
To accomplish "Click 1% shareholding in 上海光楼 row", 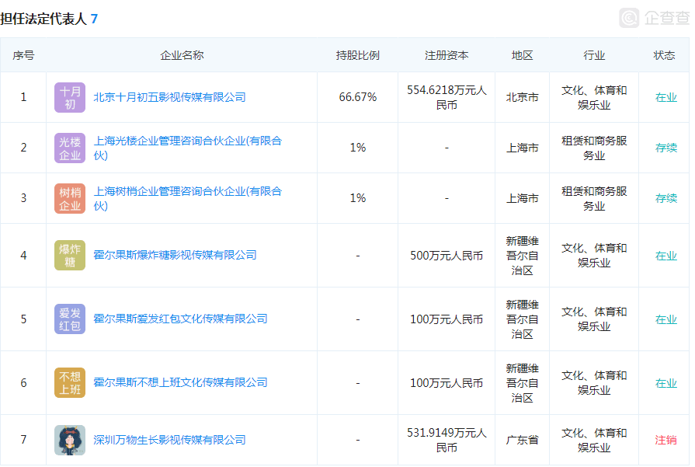I will coord(358,148).
